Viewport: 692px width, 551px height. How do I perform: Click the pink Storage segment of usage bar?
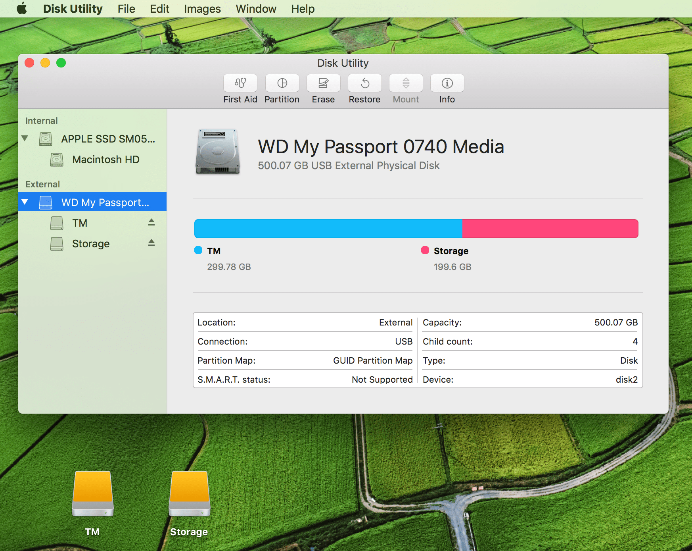pyautogui.click(x=550, y=229)
